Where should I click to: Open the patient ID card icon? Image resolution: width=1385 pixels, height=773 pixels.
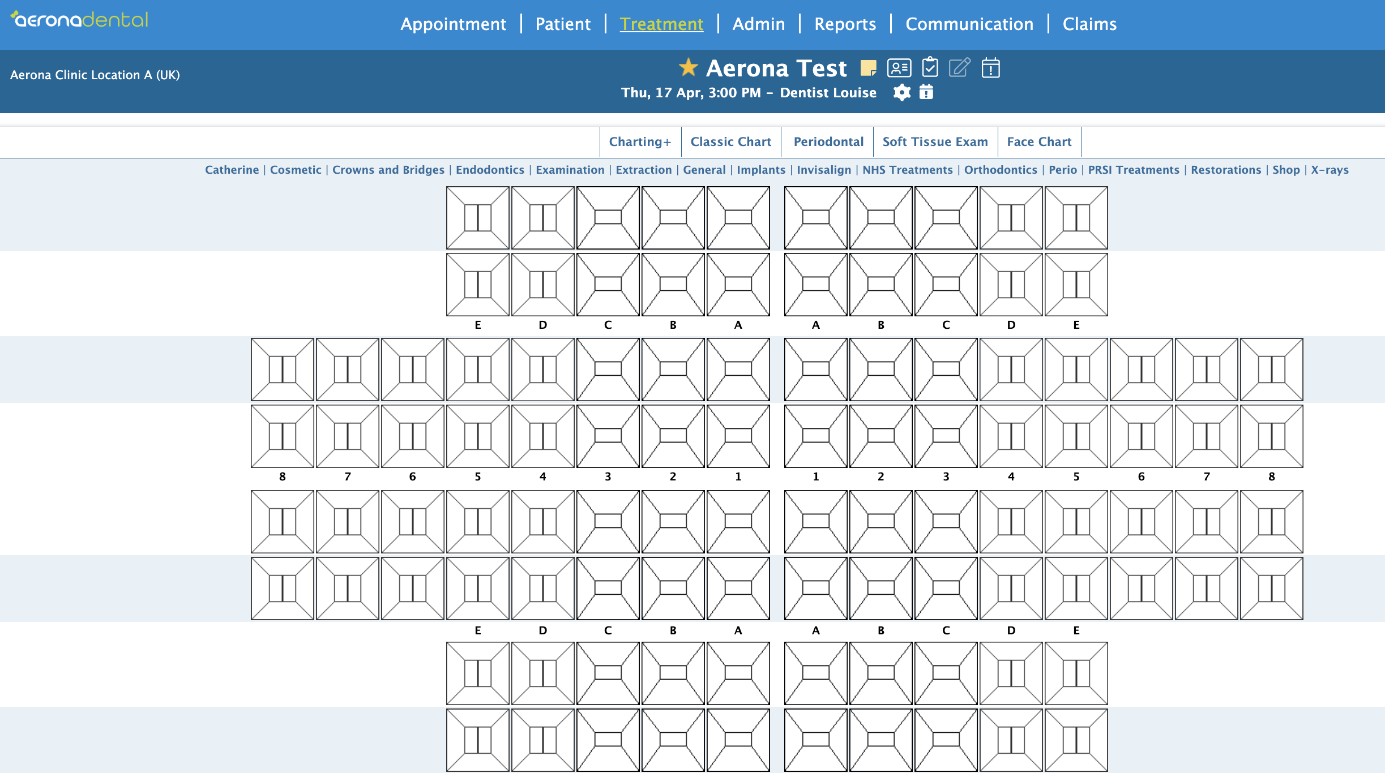(x=899, y=68)
